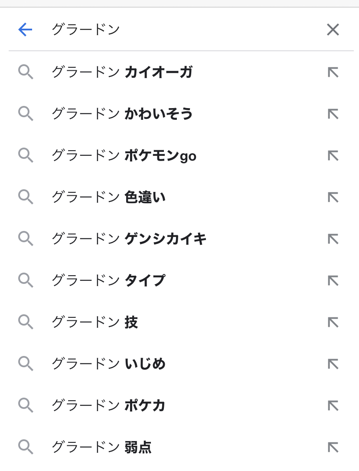Search for グラードン ゲンシカイキ suggestion
359x471 pixels.
coord(129,239)
